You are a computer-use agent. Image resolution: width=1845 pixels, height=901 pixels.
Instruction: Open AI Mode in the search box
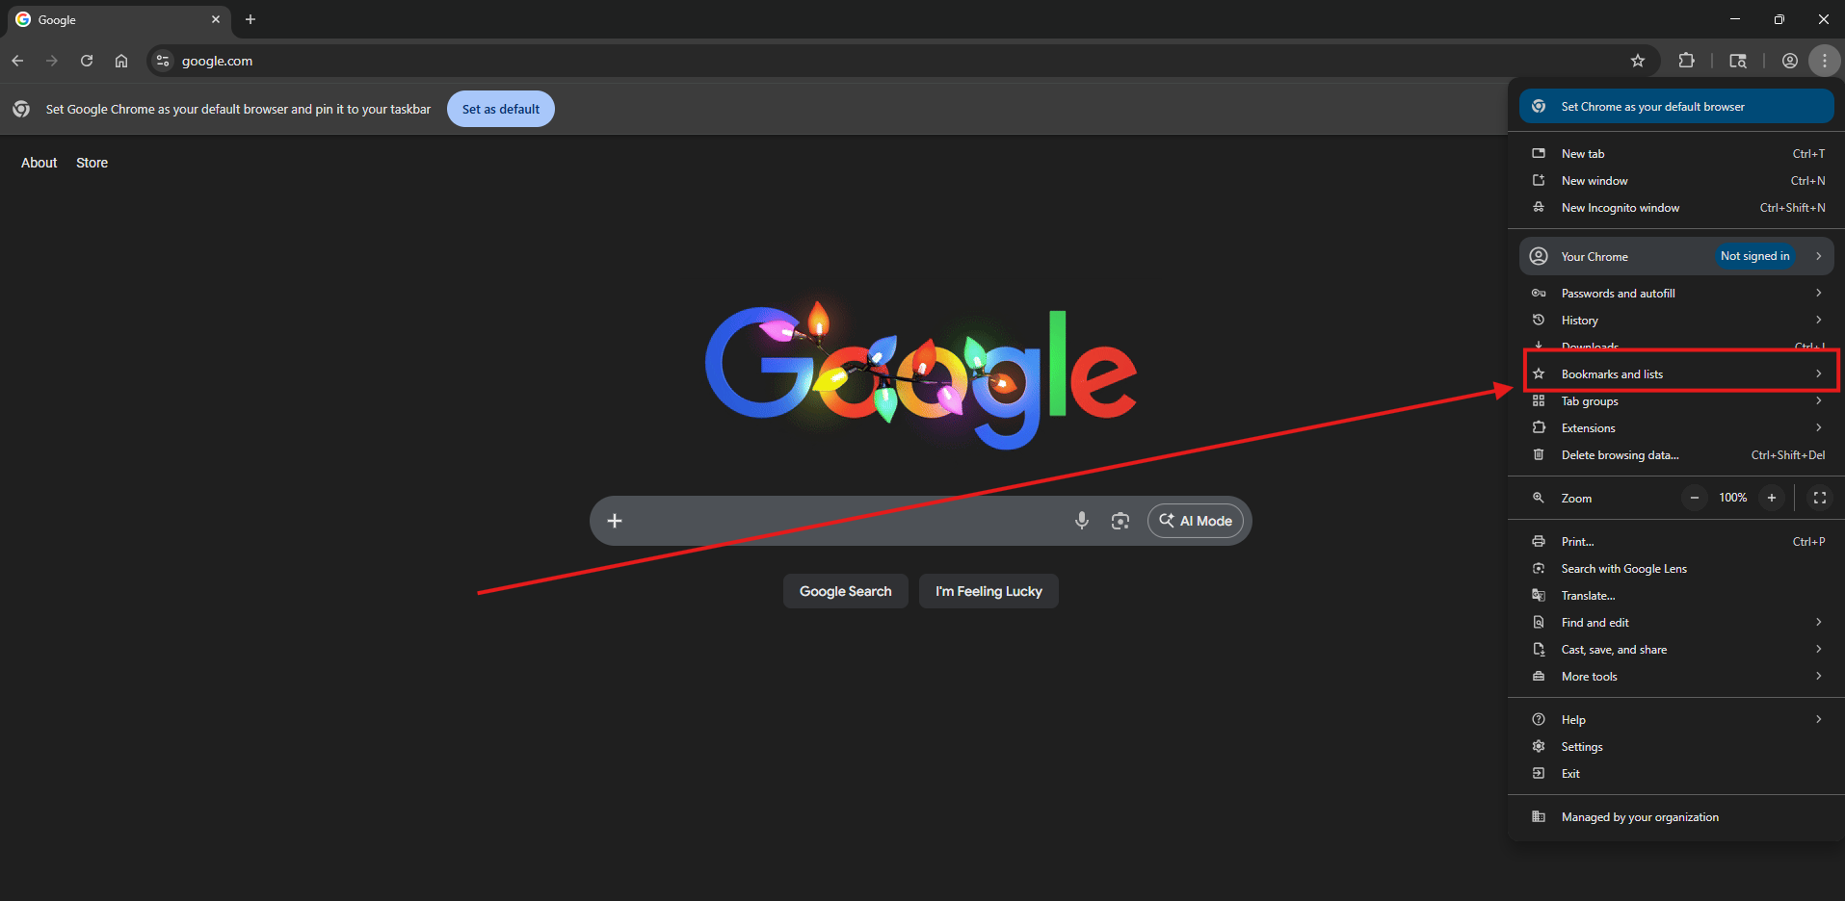click(1196, 521)
